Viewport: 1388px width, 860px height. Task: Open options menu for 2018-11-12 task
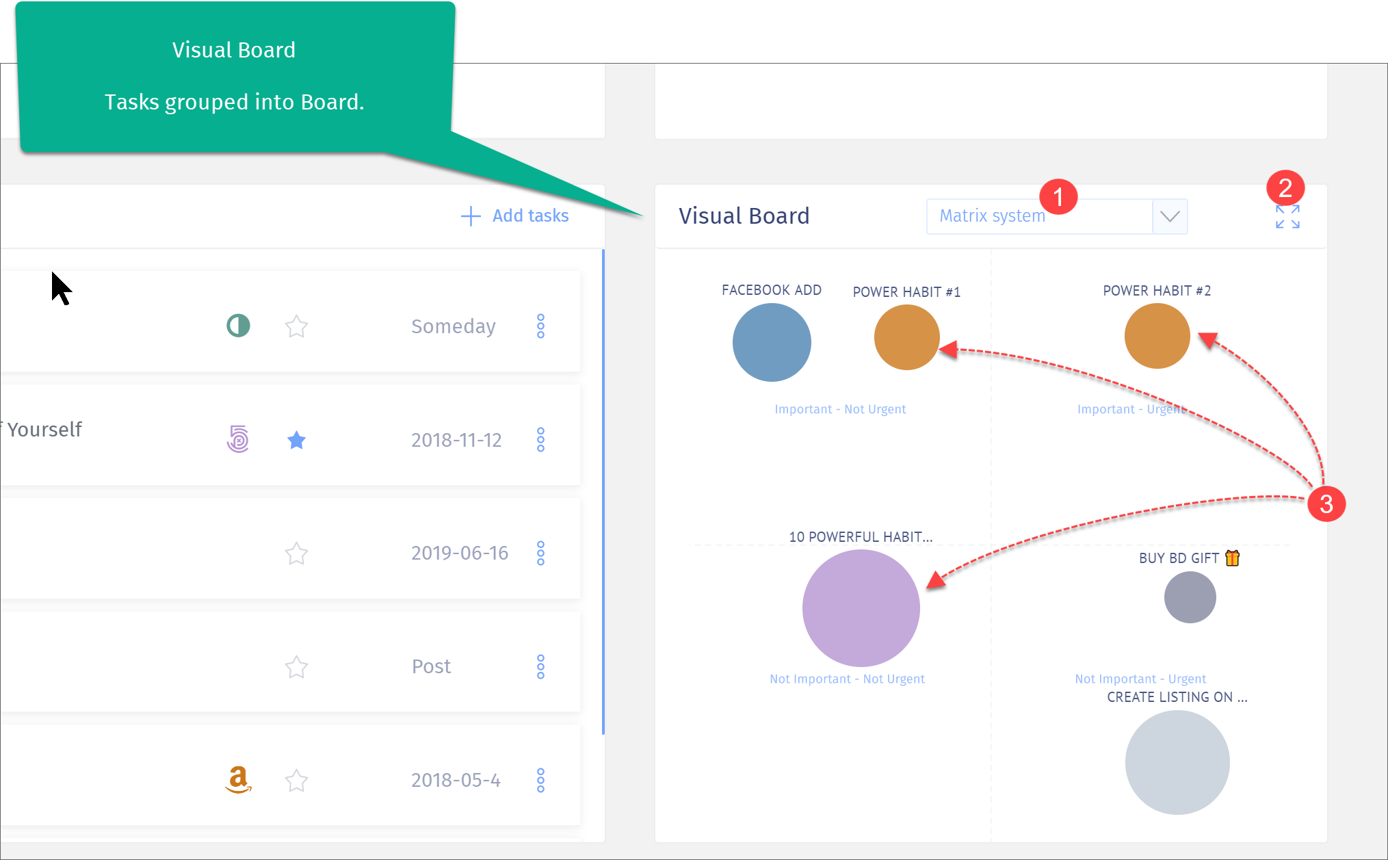tap(540, 440)
